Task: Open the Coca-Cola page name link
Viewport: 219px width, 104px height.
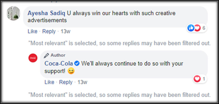Action: coord(59,64)
